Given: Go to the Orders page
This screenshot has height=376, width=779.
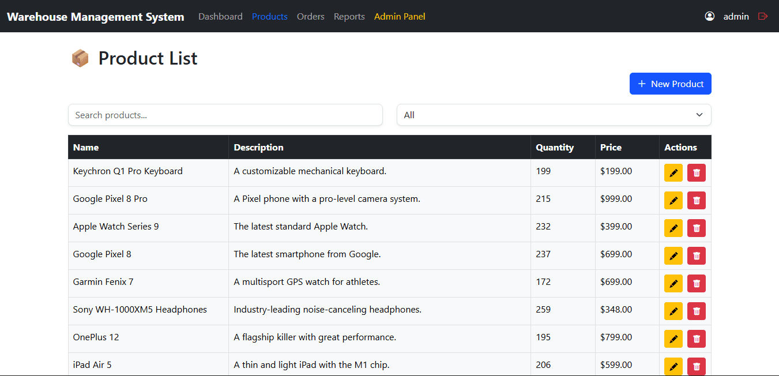Looking at the screenshot, I should [310, 17].
